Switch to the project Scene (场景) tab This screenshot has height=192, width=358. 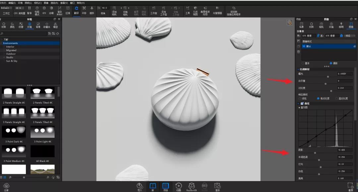pos(301,25)
